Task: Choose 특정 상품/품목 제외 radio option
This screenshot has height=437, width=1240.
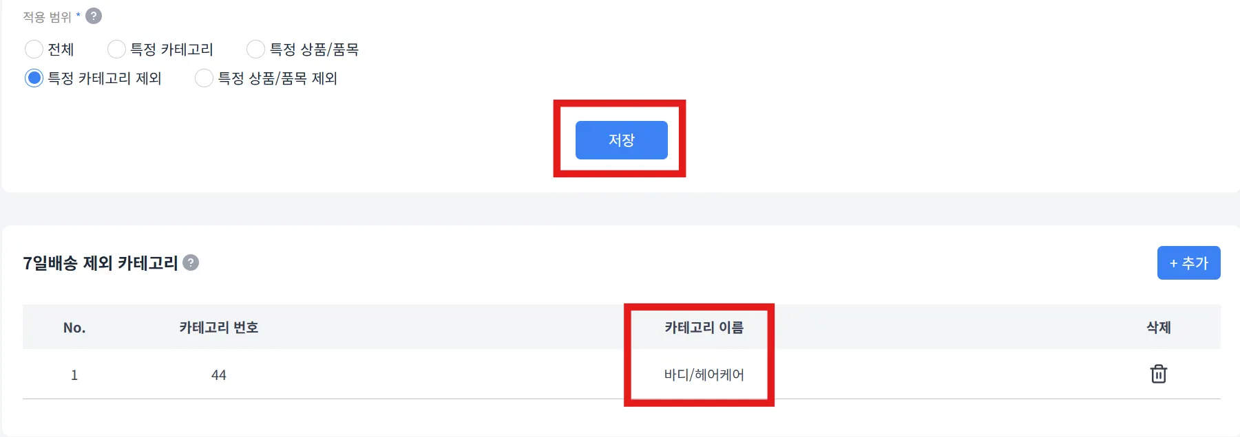Action: (204, 78)
